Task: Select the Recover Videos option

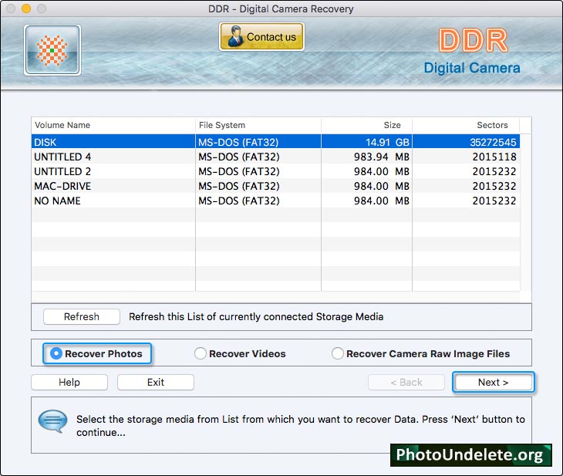Action: click(x=240, y=353)
